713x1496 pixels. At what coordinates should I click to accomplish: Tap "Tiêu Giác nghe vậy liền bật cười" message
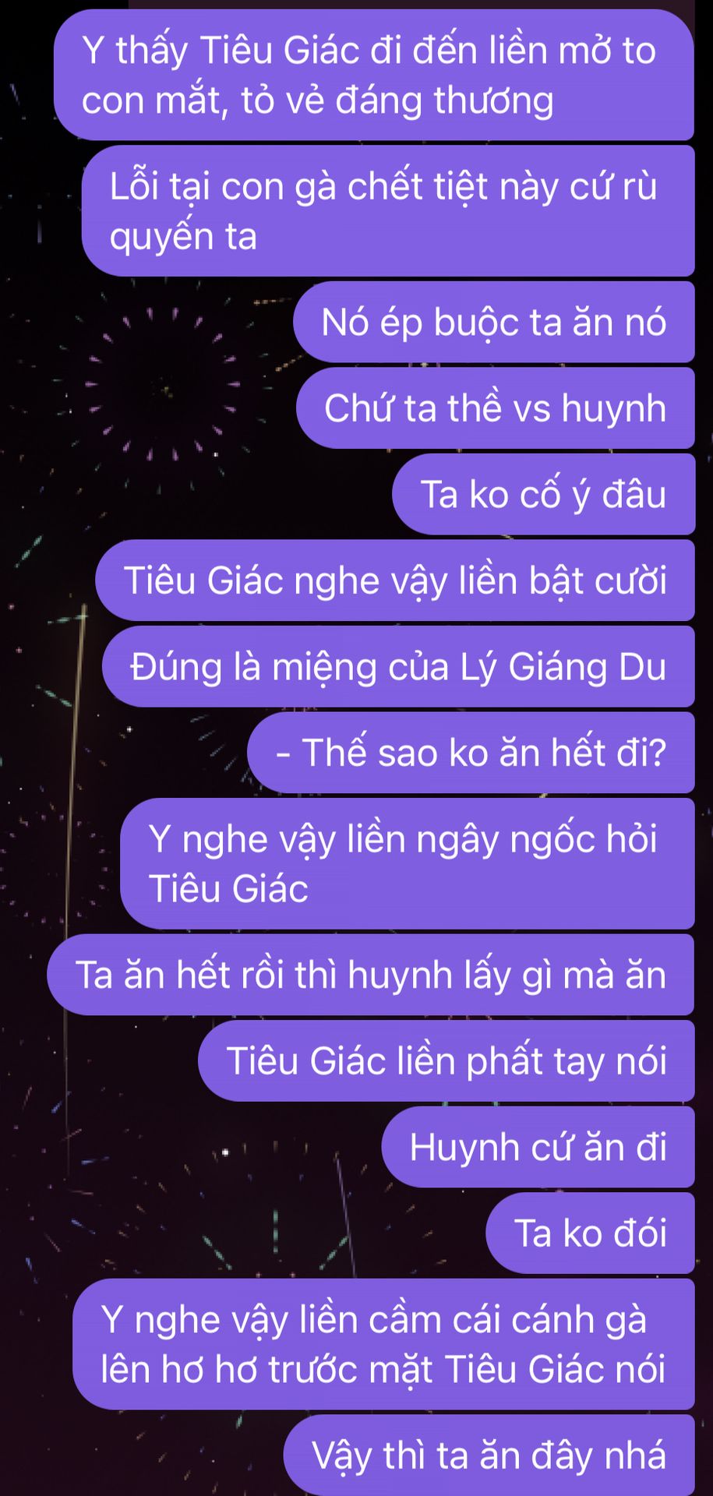point(395,580)
